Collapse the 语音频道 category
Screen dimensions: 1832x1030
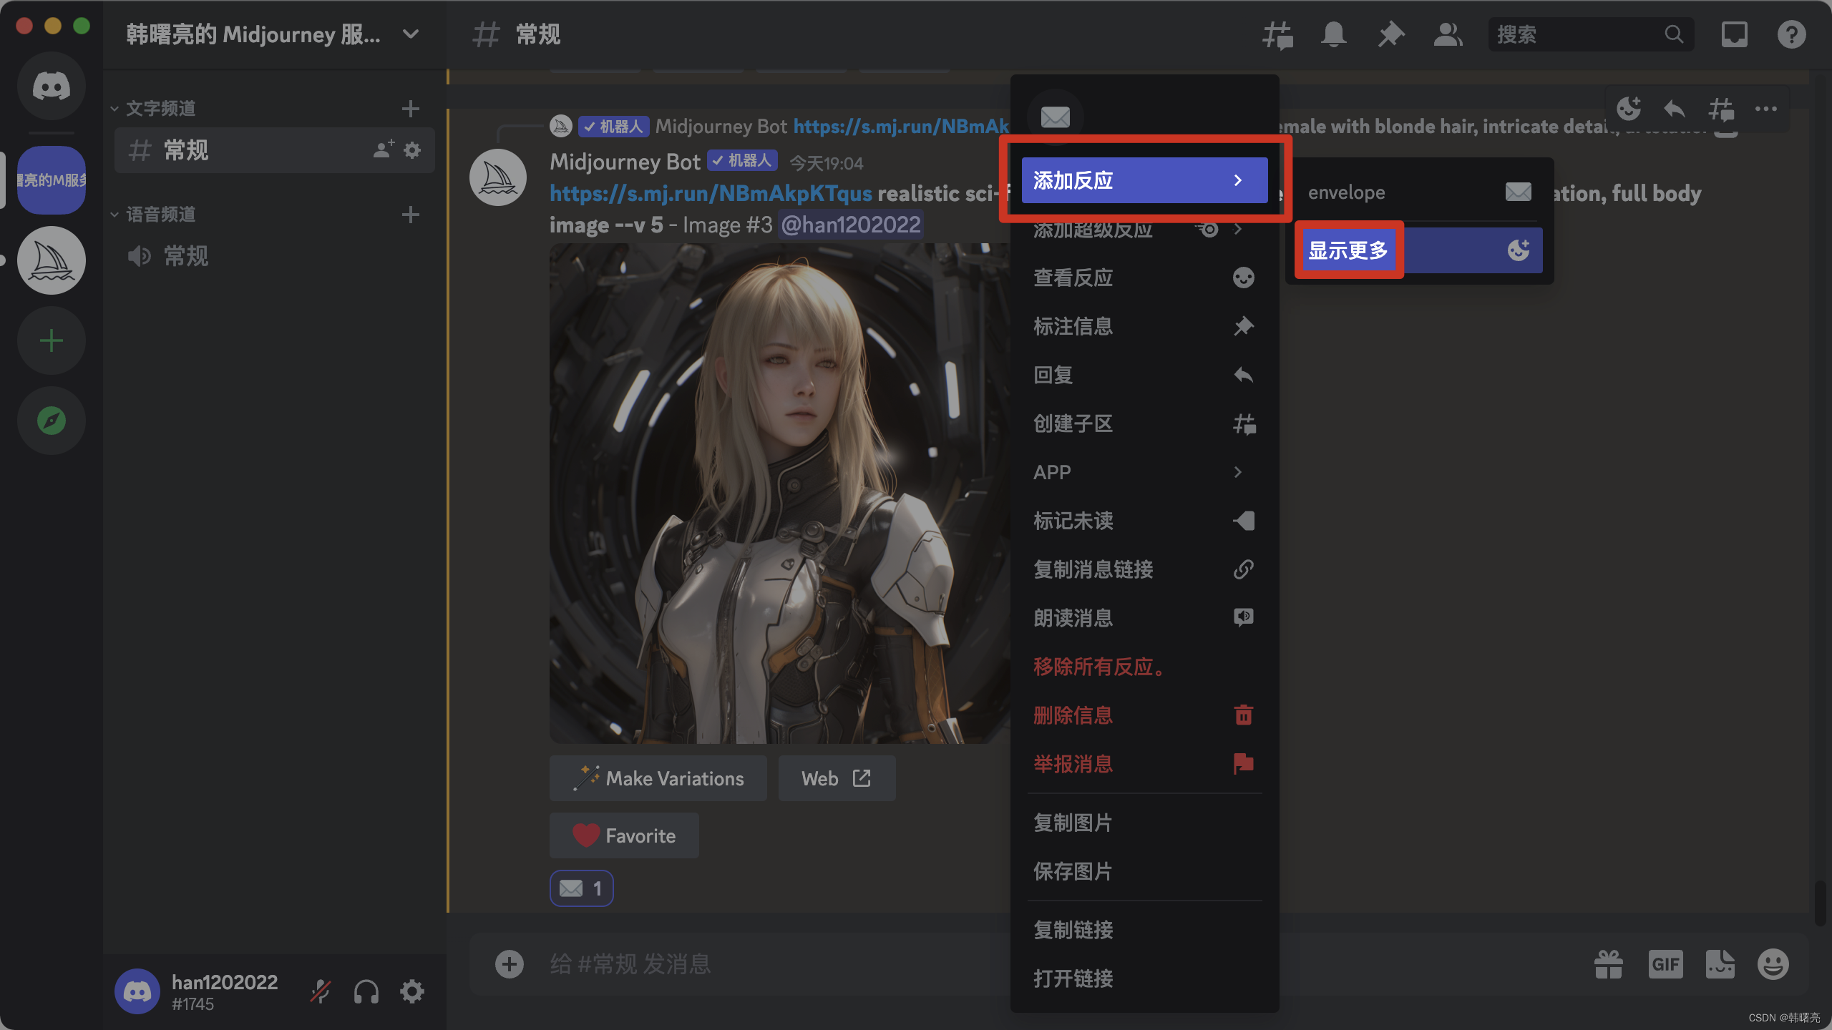pos(160,215)
